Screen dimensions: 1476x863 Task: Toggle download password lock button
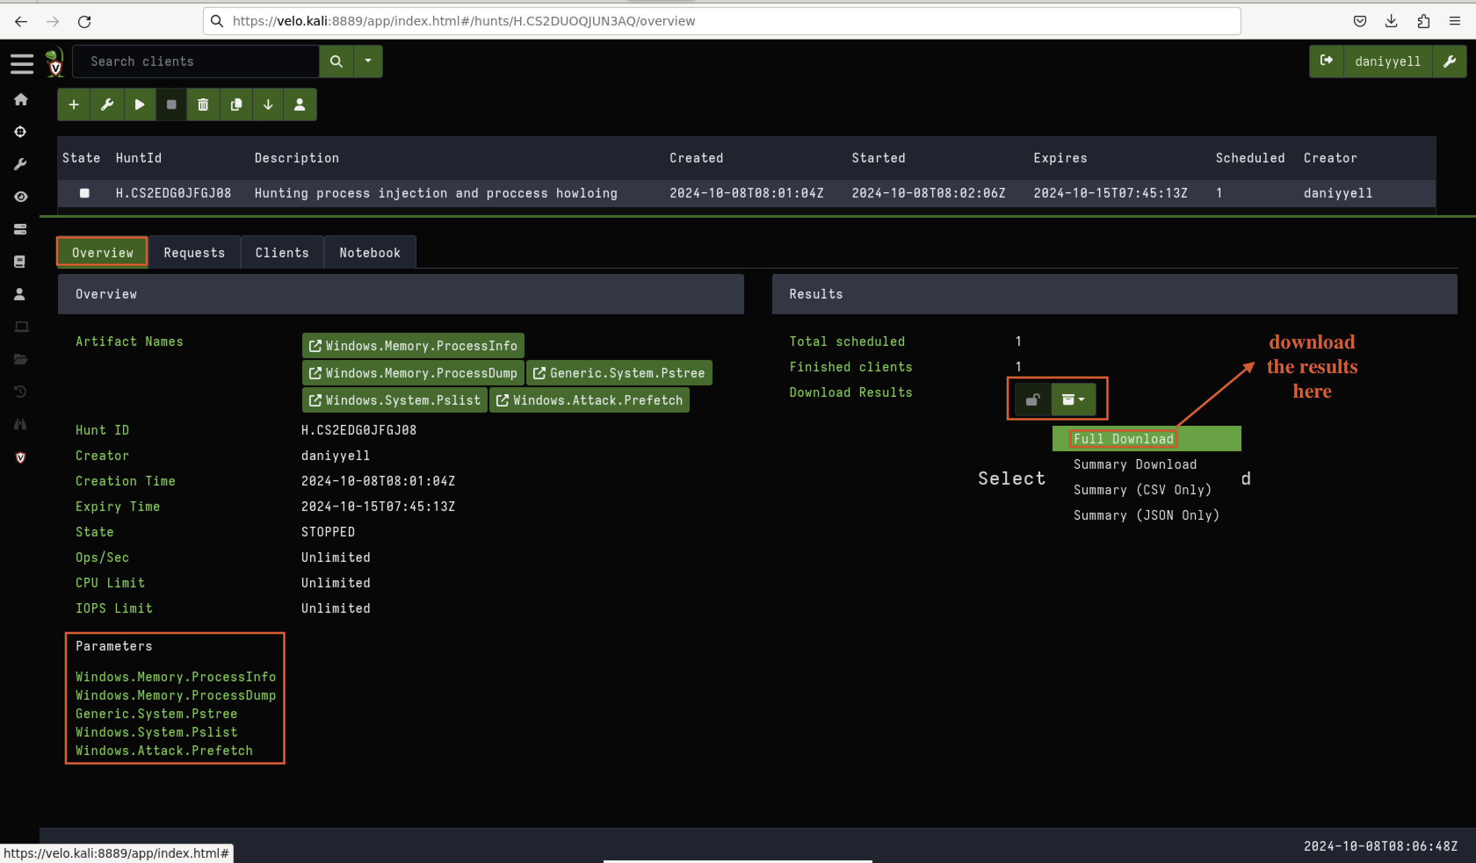(1033, 399)
